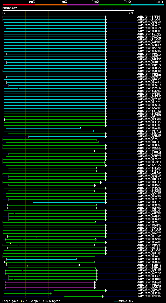Image resolution: width=166 pixels, height=303 pixels.
Task: Click the green alignment bar for UniRef100_B4ESE0
Action: coord(52,182)
